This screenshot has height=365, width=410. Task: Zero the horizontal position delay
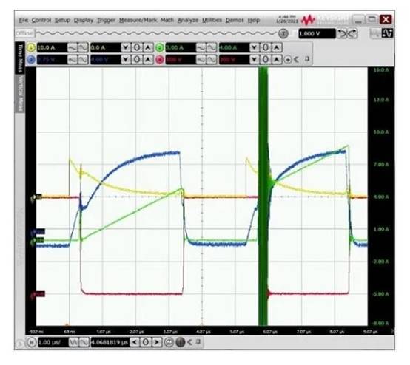click(x=146, y=342)
